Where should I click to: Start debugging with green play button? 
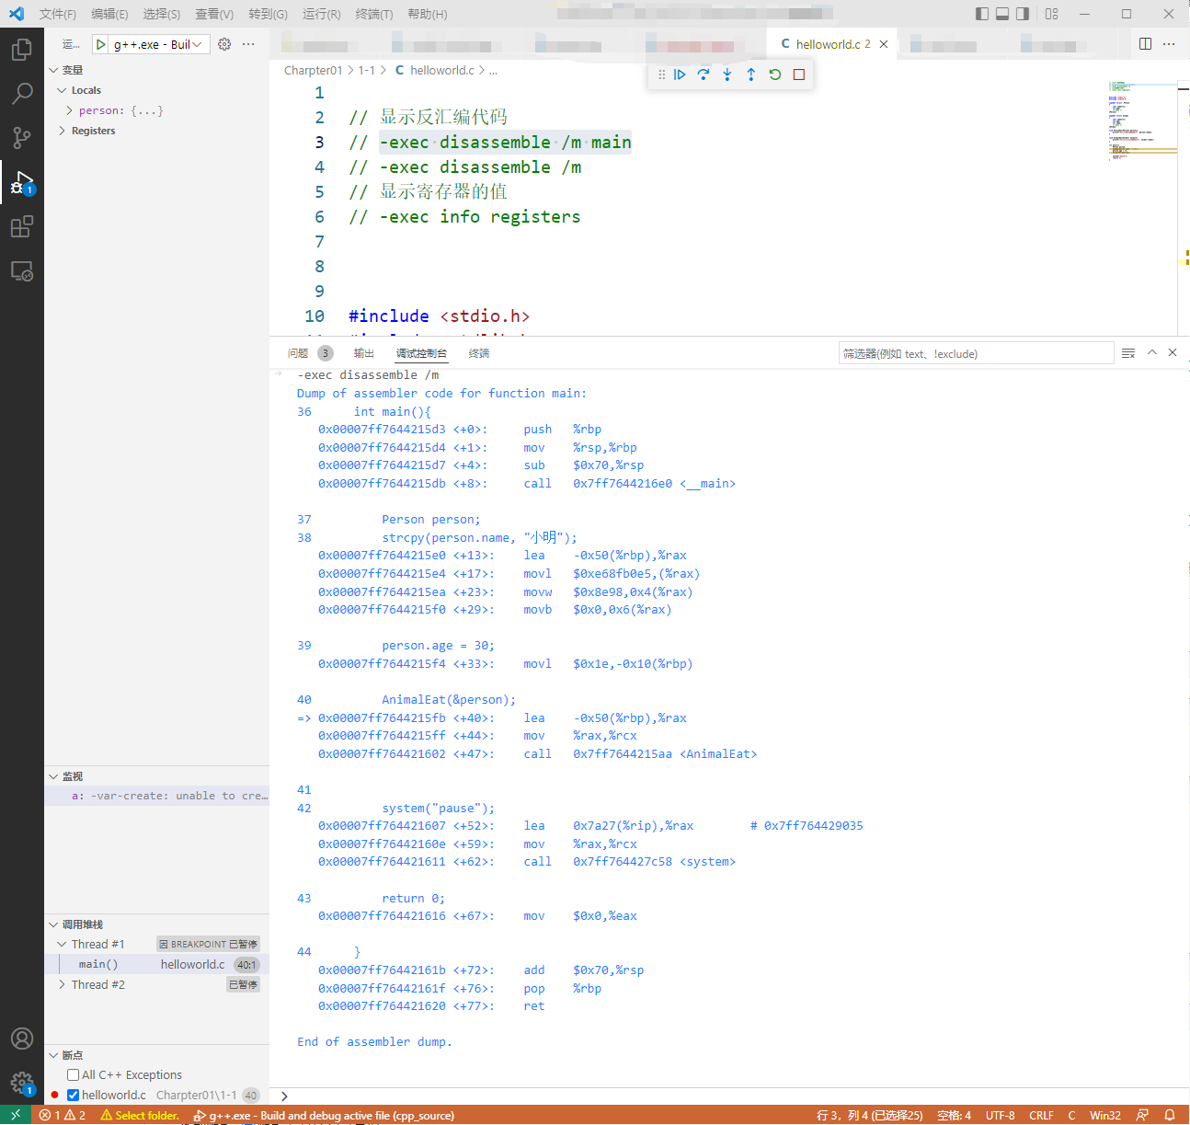tap(100, 44)
